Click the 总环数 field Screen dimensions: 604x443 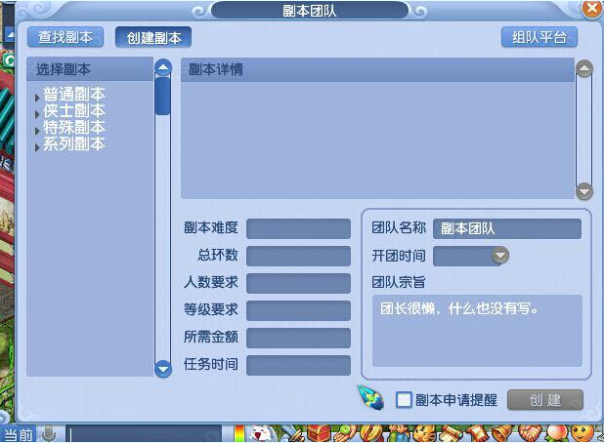click(298, 256)
